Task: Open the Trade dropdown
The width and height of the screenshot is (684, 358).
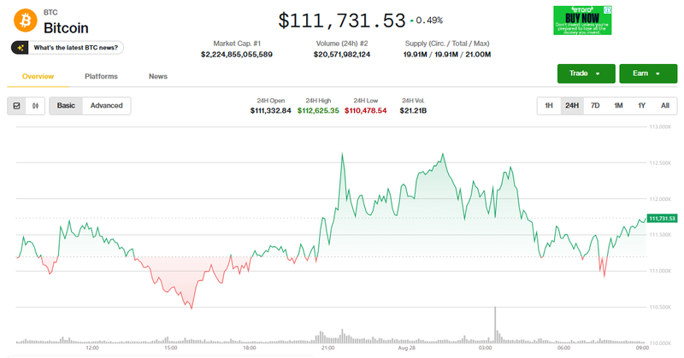Action: [x=586, y=73]
